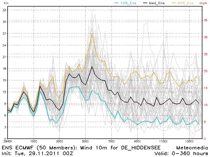Click the 13DEC date label
This screenshot has width=210, height=157.
[x=189, y=141]
